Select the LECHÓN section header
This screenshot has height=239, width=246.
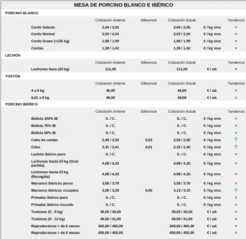13,56
